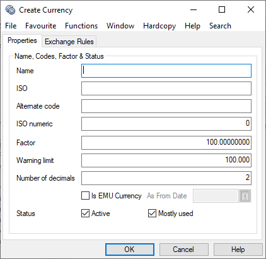
Task: Click the Number of decimals field
Action: click(166, 178)
